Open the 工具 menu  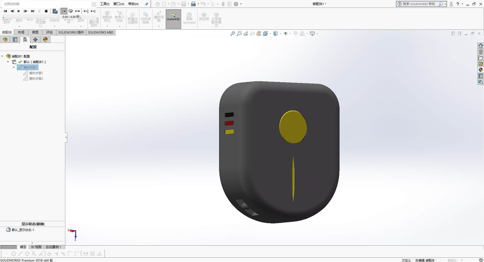pos(105,4)
